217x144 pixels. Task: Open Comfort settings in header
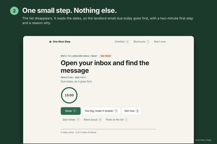point(122,42)
